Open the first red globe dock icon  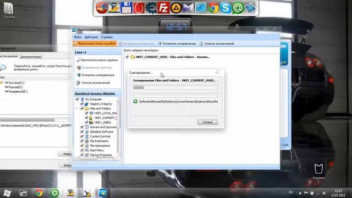[x=102, y=8]
